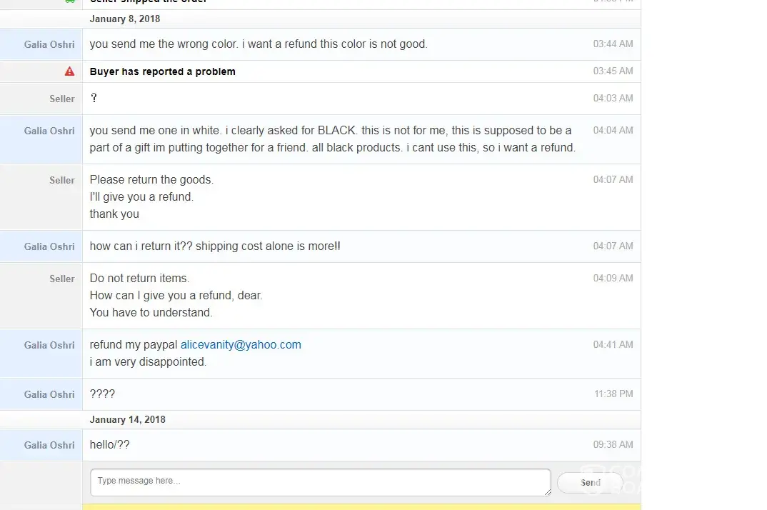Click Galia Oshri name beside 'hello/??'

click(x=49, y=445)
